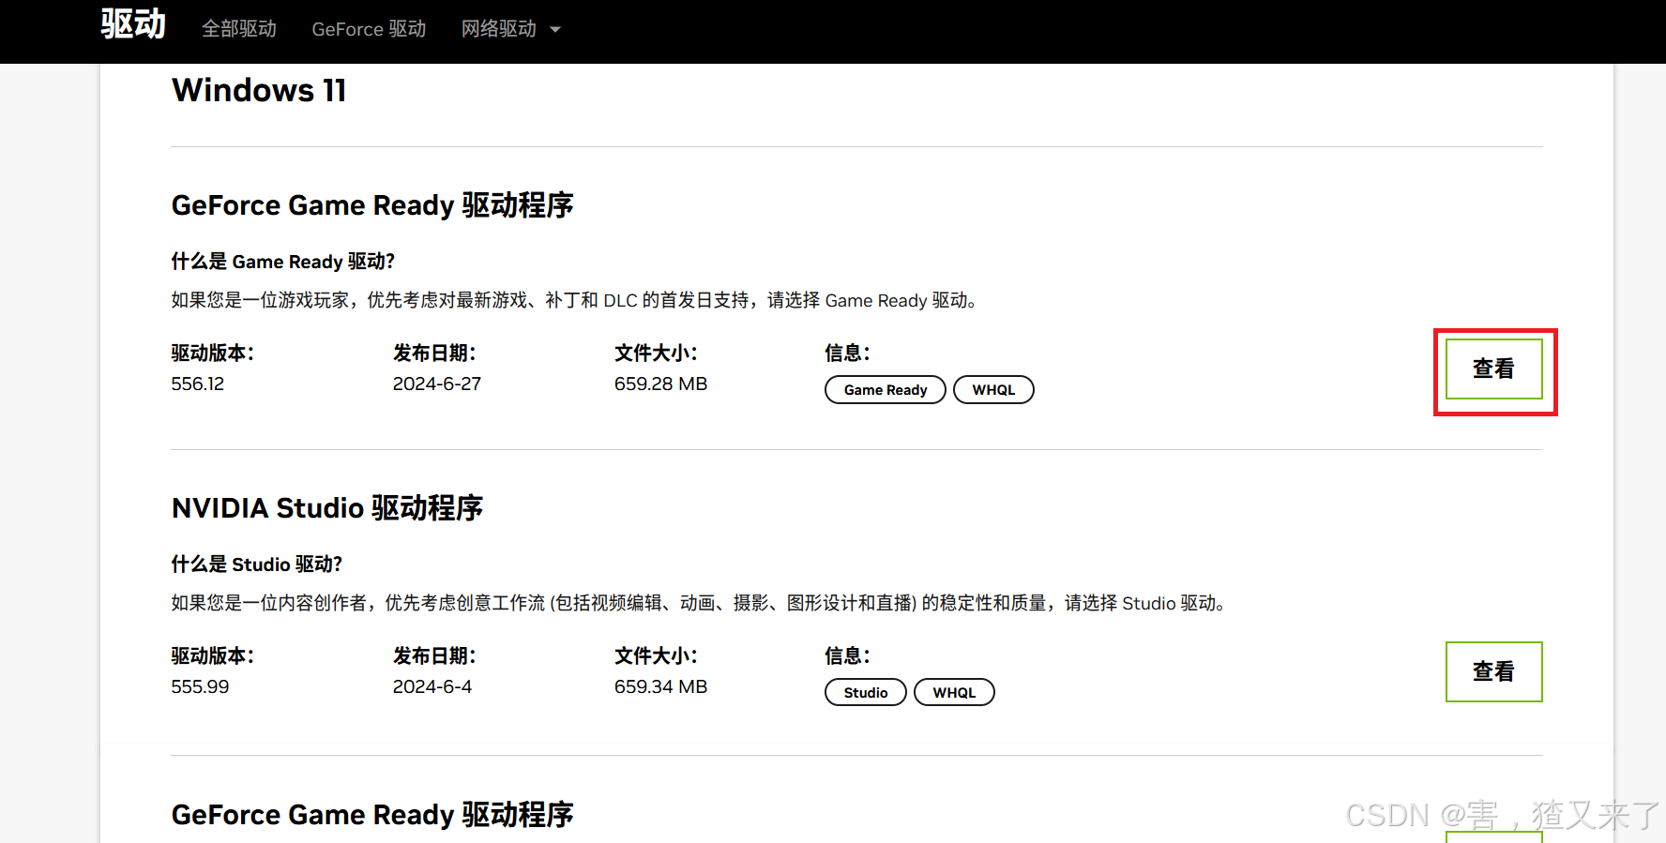The height and width of the screenshot is (843, 1666).
Task: Click the Studio driver description paragraph
Action: [701, 604]
